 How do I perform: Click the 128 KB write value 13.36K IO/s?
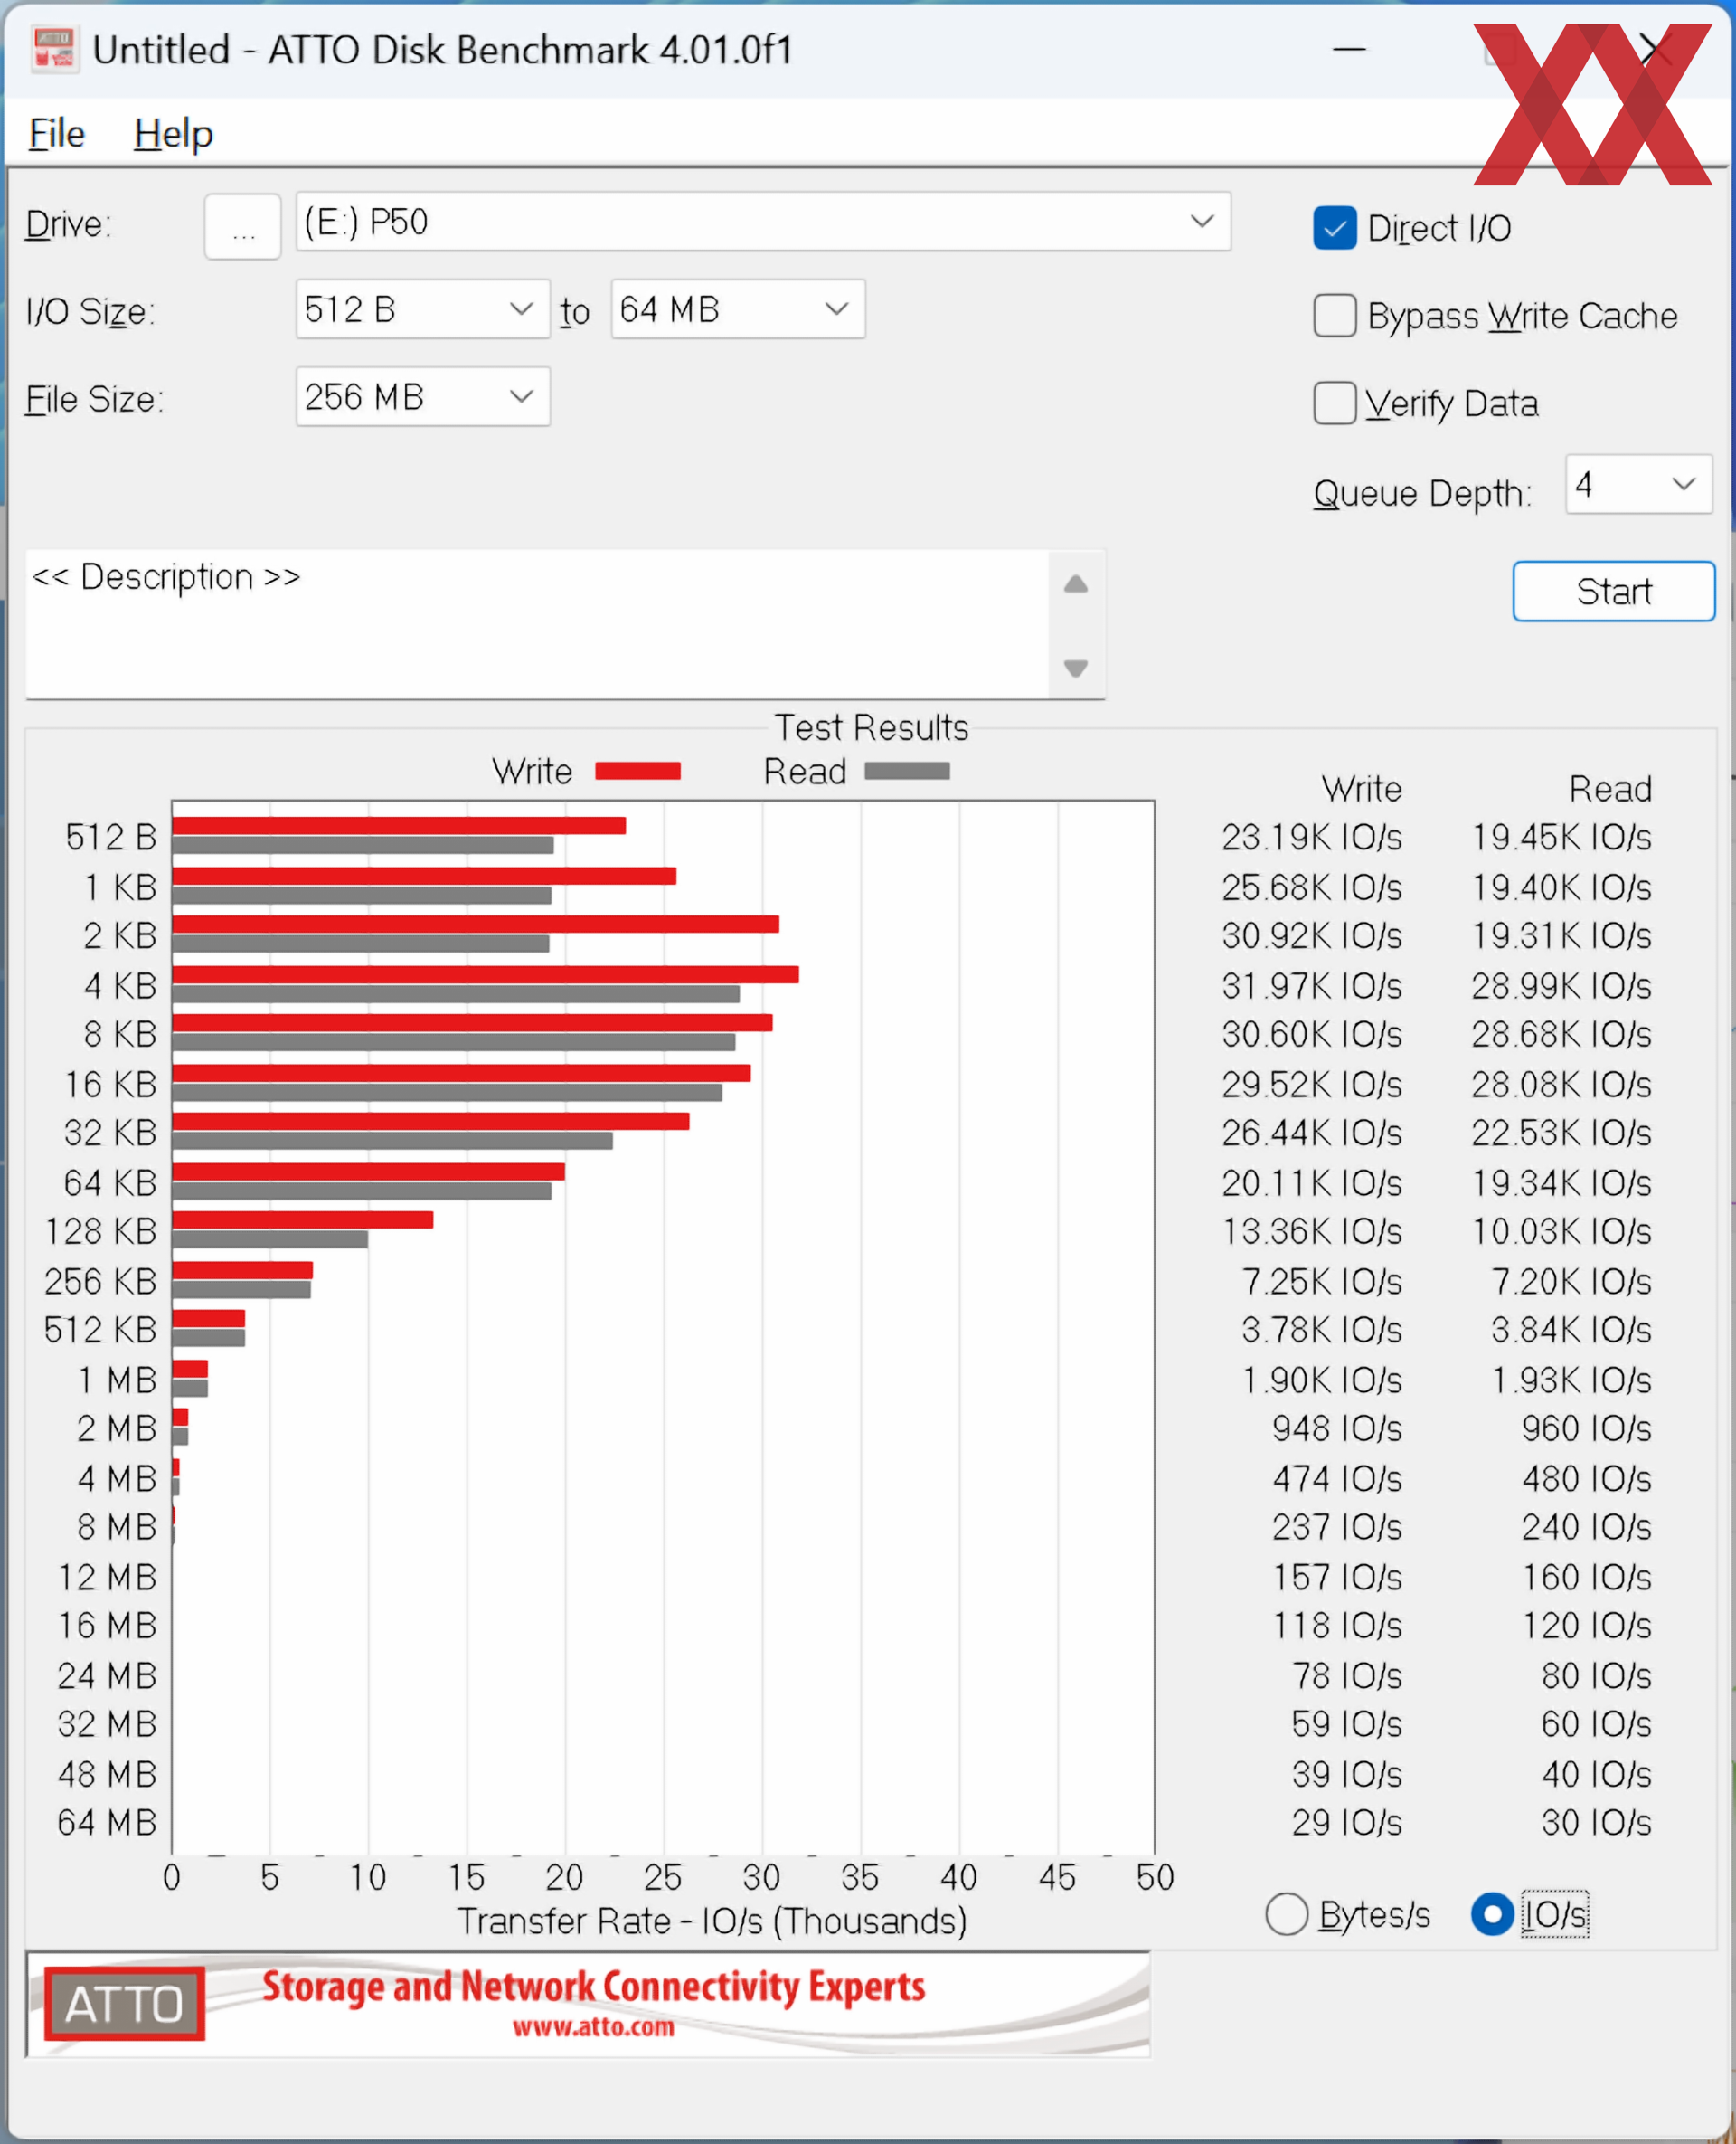(x=1311, y=1231)
